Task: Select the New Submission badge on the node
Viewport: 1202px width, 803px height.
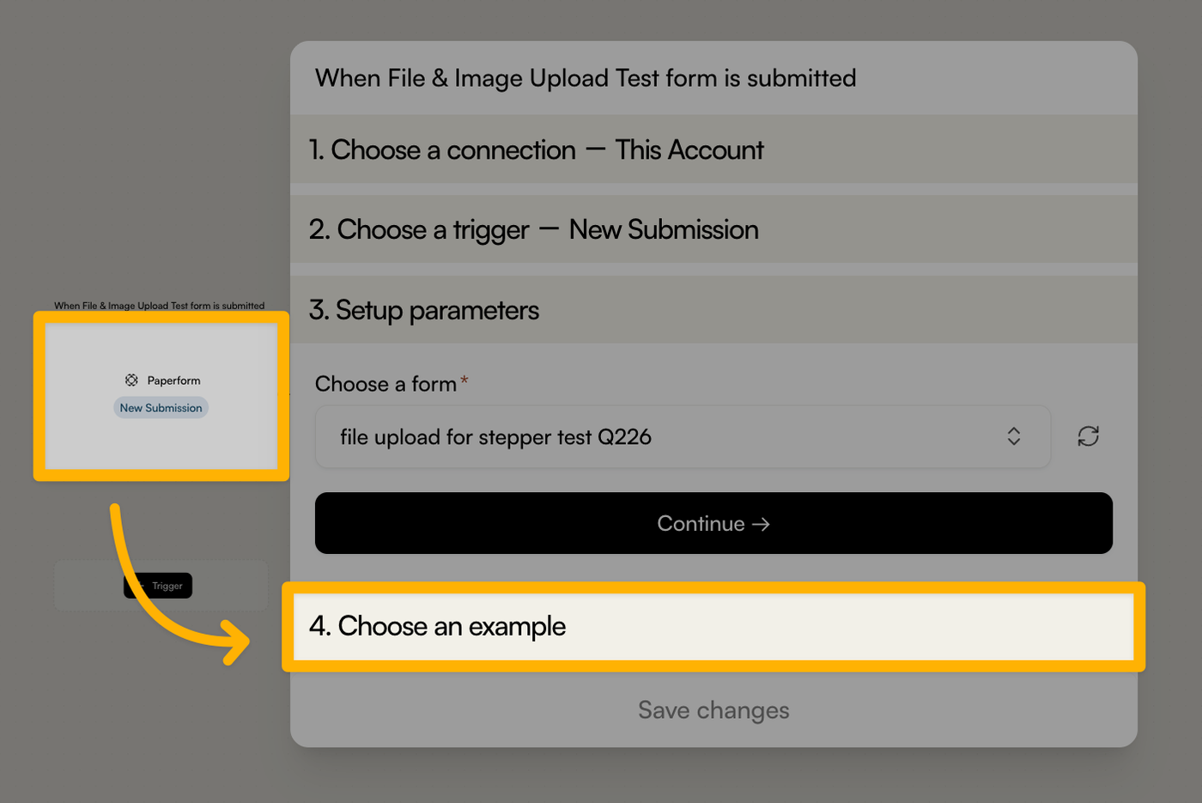Action: [x=161, y=408]
